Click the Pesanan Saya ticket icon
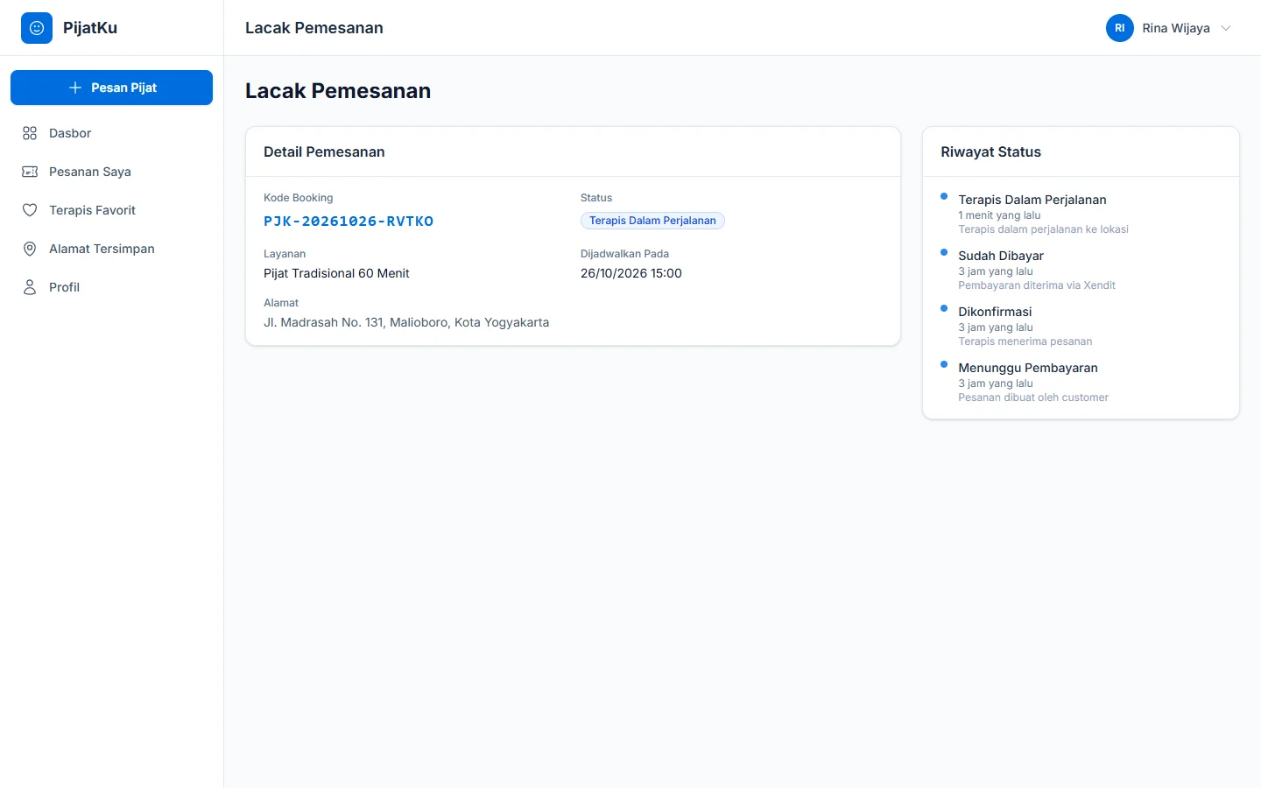 (x=30, y=172)
